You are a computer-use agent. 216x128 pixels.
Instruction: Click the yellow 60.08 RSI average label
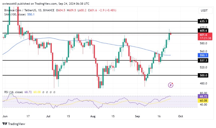click(203, 100)
